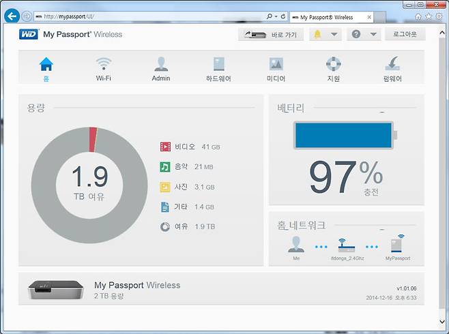The width and height of the screenshot is (449, 334).
Task: Expand the notification bell dropdown
Action: pyautogui.click(x=334, y=34)
